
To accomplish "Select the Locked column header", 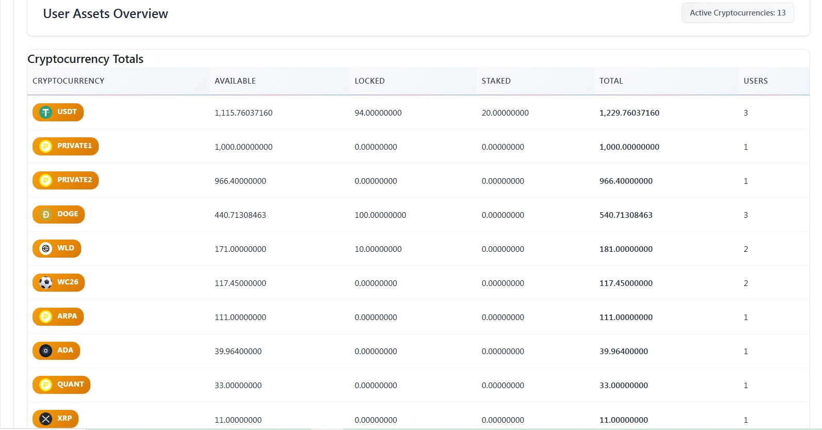I will click(369, 81).
